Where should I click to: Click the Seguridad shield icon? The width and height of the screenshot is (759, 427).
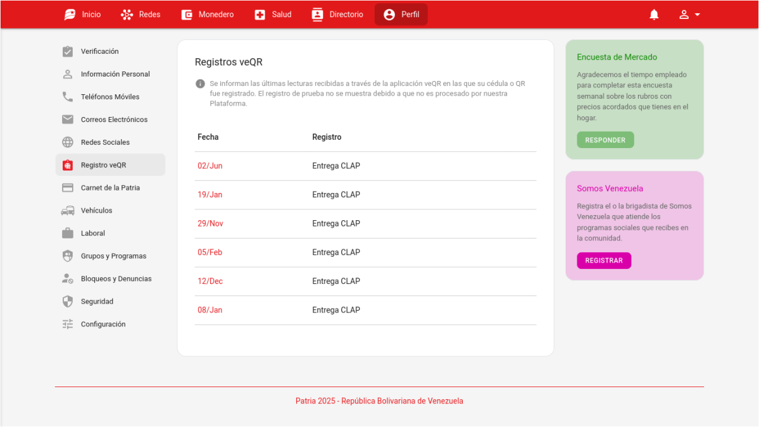pyautogui.click(x=68, y=302)
